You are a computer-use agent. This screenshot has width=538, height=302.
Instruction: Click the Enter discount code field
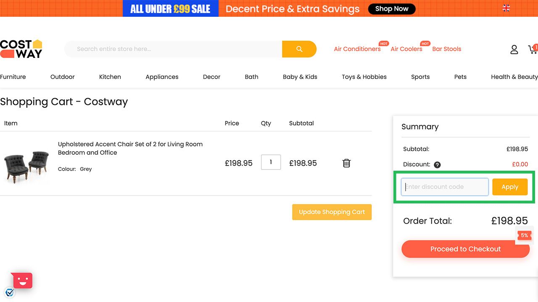coord(445,187)
